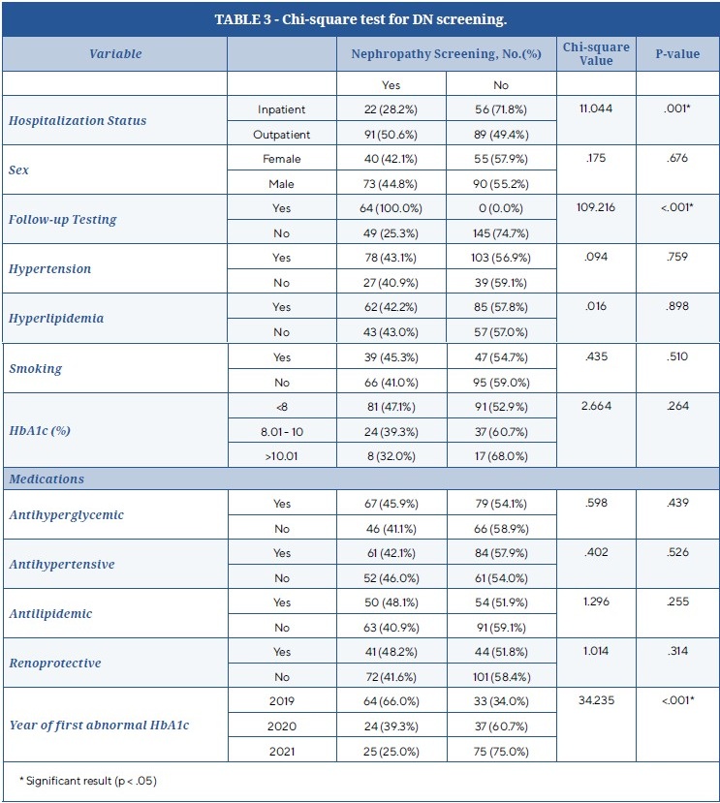The image size is (720, 803).
Task: Select the Medications section header
Action: tap(47, 479)
